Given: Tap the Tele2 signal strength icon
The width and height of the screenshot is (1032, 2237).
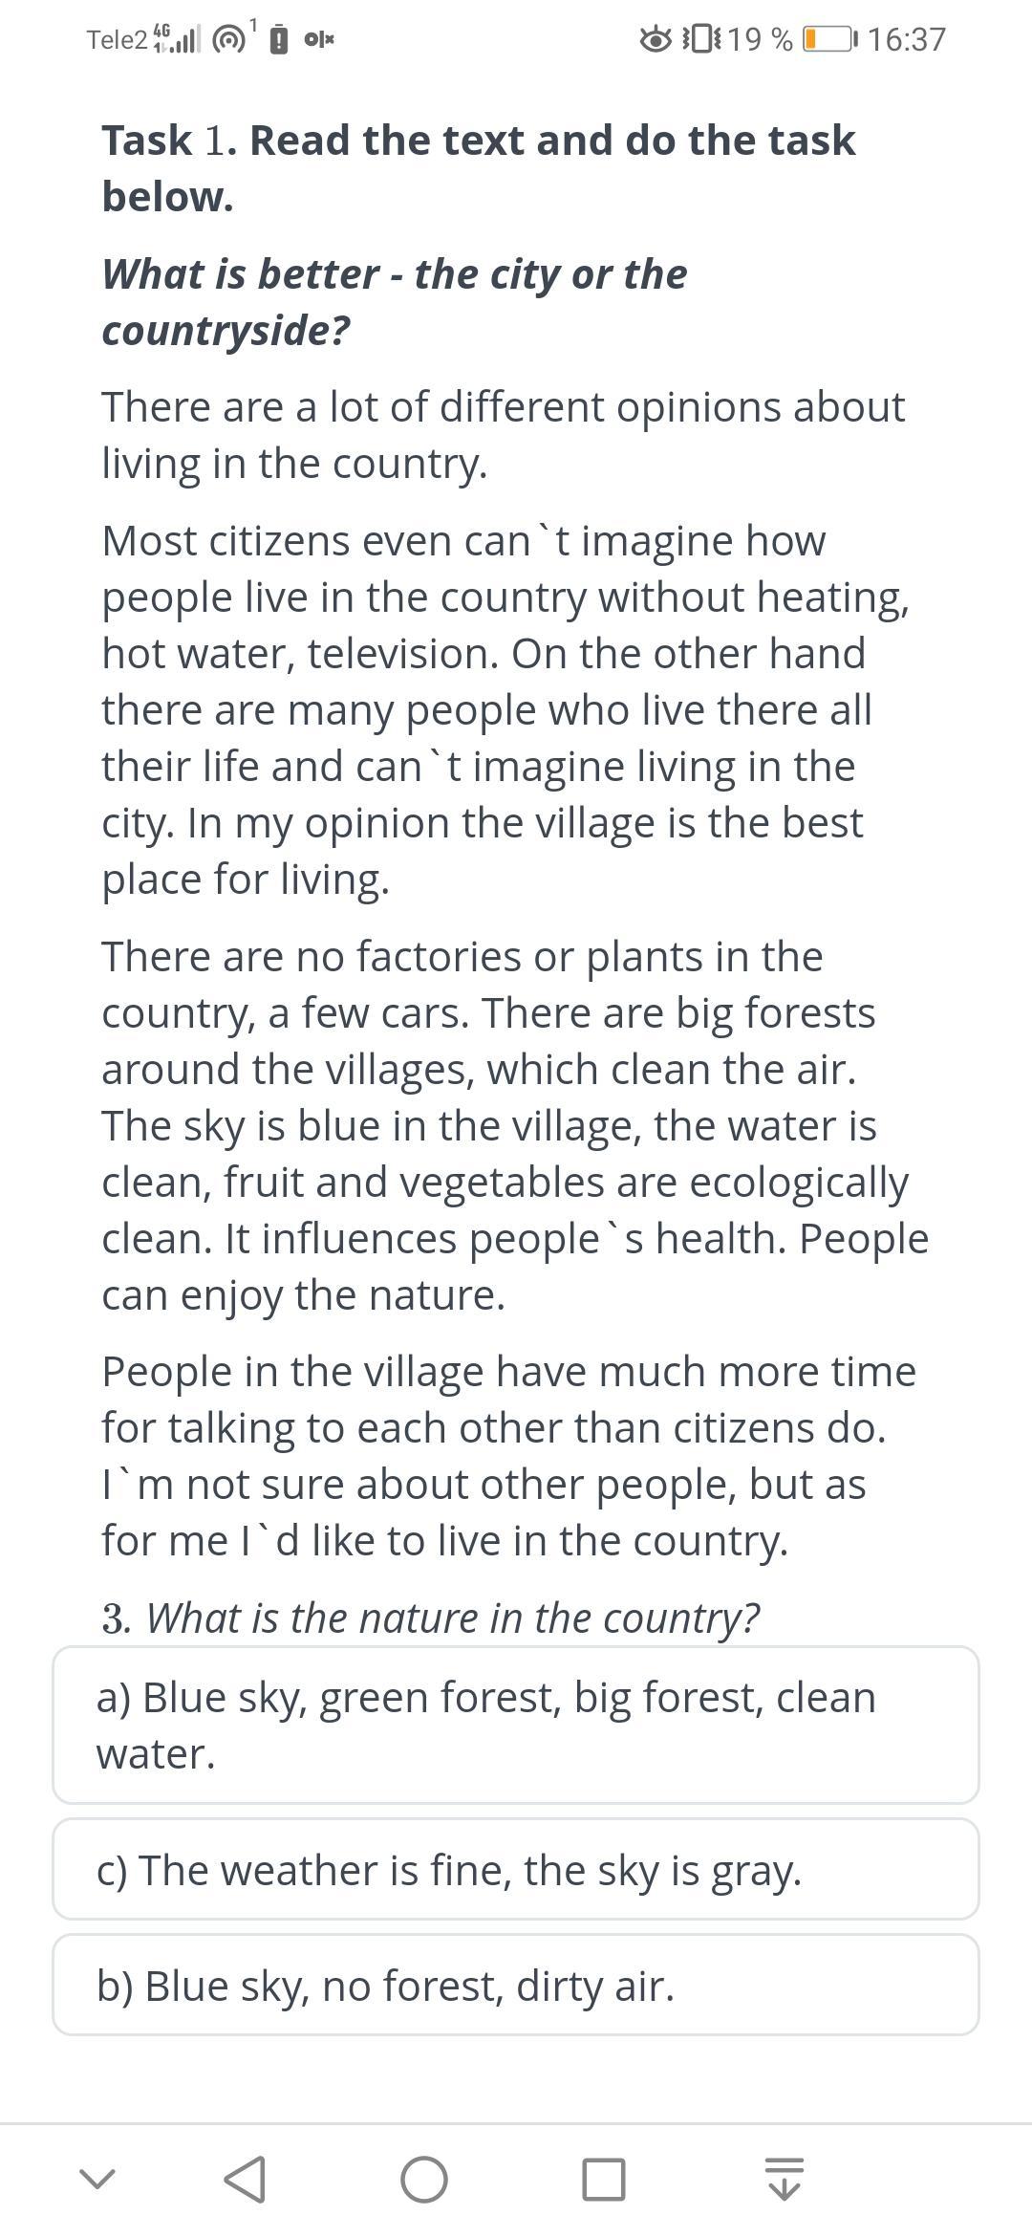Looking at the screenshot, I should point(178,39).
